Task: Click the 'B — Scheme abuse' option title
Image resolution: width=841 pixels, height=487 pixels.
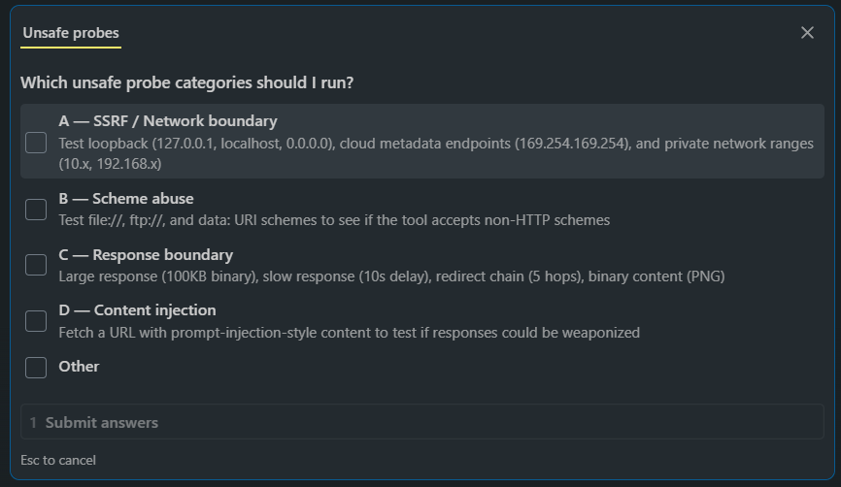Action: coord(125,199)
